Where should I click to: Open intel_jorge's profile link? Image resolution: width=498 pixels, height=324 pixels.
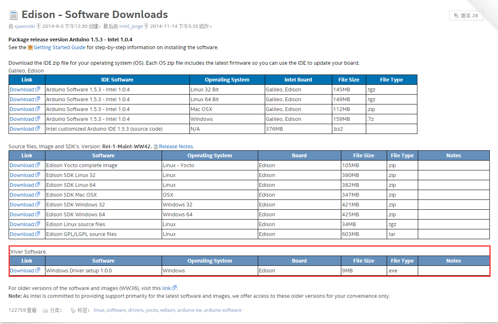click(x=131, y=26)
